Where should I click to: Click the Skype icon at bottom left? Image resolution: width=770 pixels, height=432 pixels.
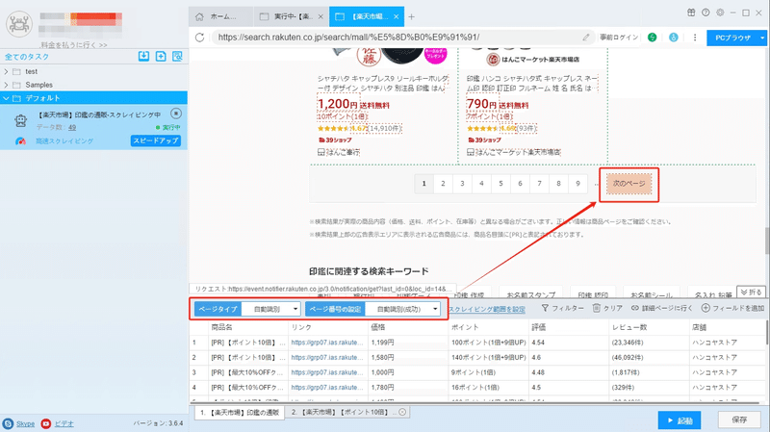point(8,423)
